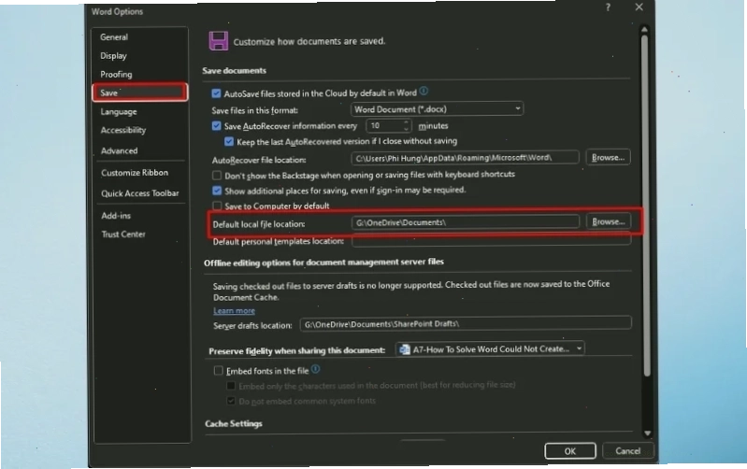The image size is (747, 469).
Task: Open Accessibility settings category
Action: [x=122, y=130]
